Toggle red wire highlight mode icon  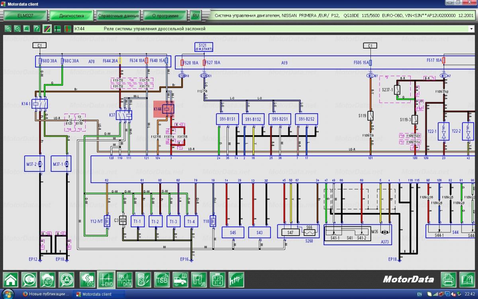pyautogui.click(x=68, y=29)
